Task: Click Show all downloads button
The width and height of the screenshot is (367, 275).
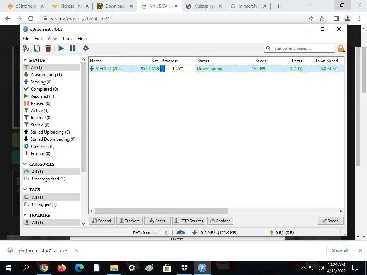Action: (x=340, y=250)
